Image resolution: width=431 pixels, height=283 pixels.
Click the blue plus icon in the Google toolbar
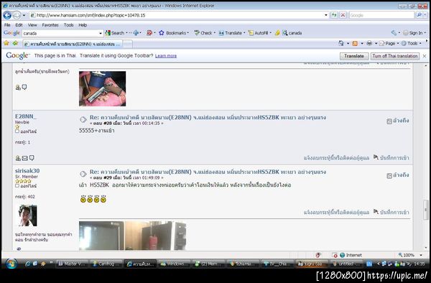click(136, 33)
